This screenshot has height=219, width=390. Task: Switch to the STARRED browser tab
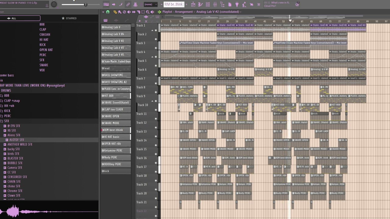point(69,18)
